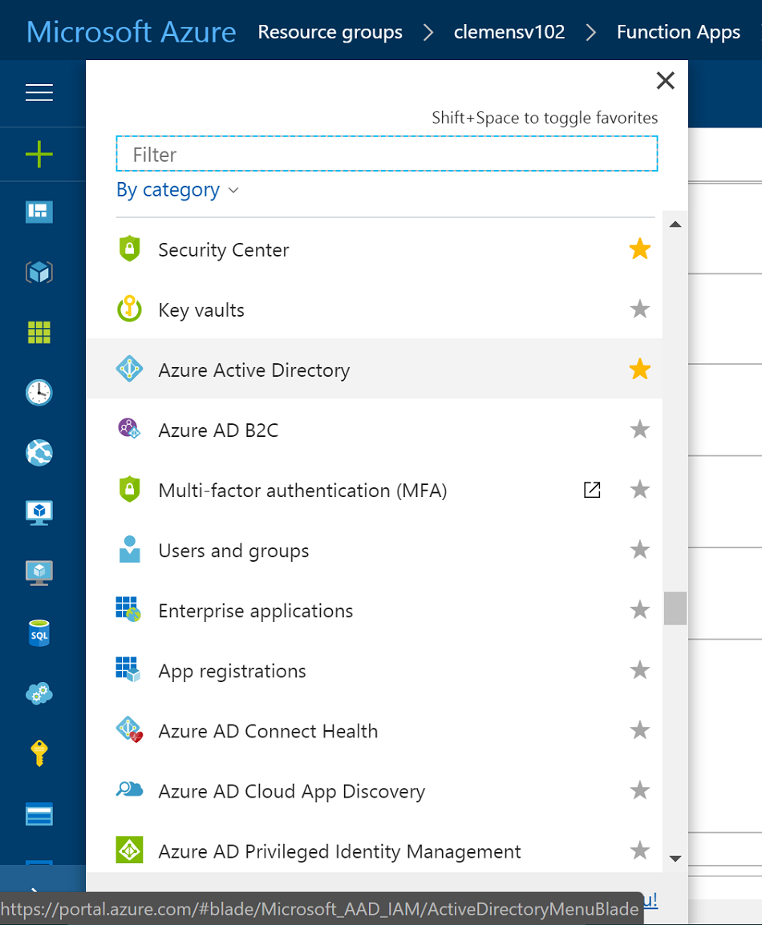
Task: Click the App registrations icon
Action: tap(128, 669)
